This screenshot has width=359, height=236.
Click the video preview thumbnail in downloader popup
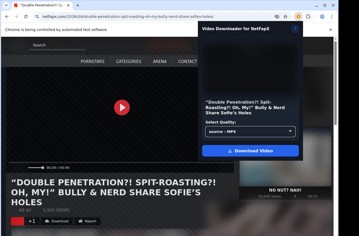tap(250, 69)
